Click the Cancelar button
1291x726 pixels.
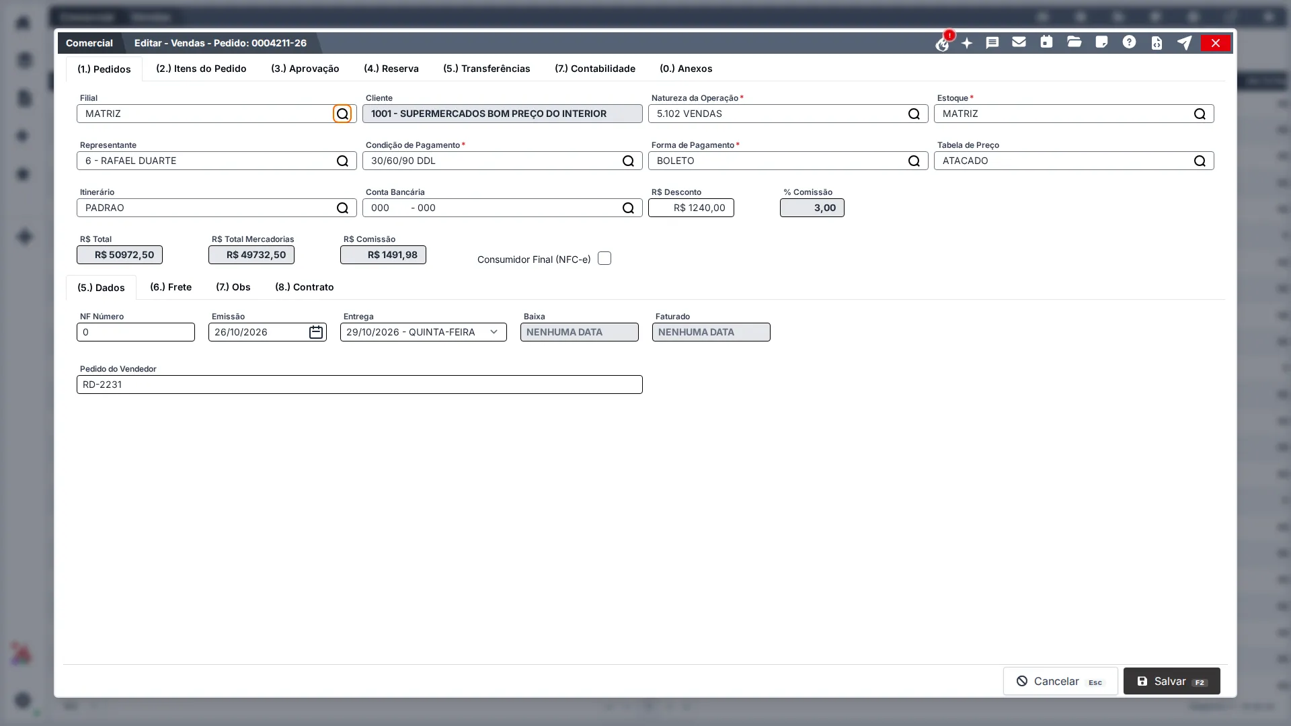1060,681
